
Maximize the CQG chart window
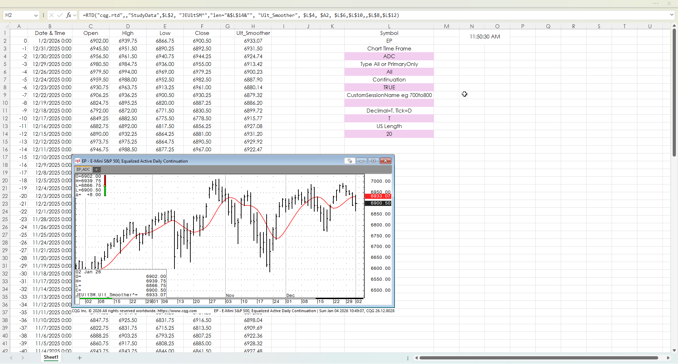coord(373,161)
